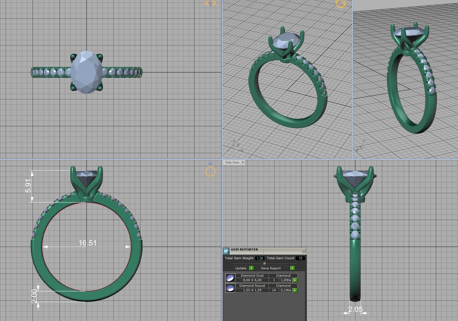Viewport: 458px width, 321px height.
Task: Click the '8,00 X 6,00' size cell
Action: (x=252, y=280)
